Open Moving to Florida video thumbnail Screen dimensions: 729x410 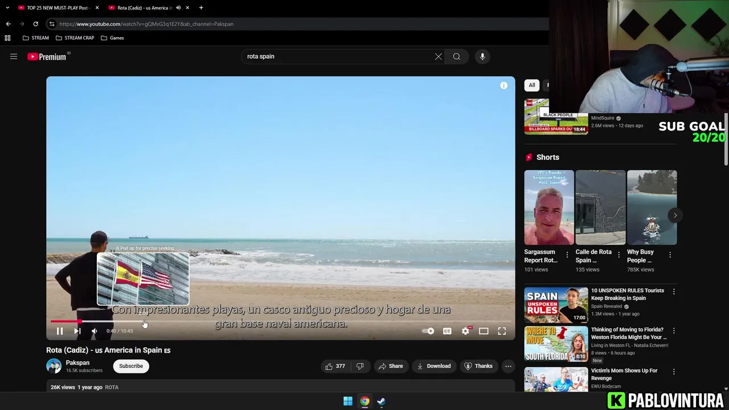pos(556,344)
